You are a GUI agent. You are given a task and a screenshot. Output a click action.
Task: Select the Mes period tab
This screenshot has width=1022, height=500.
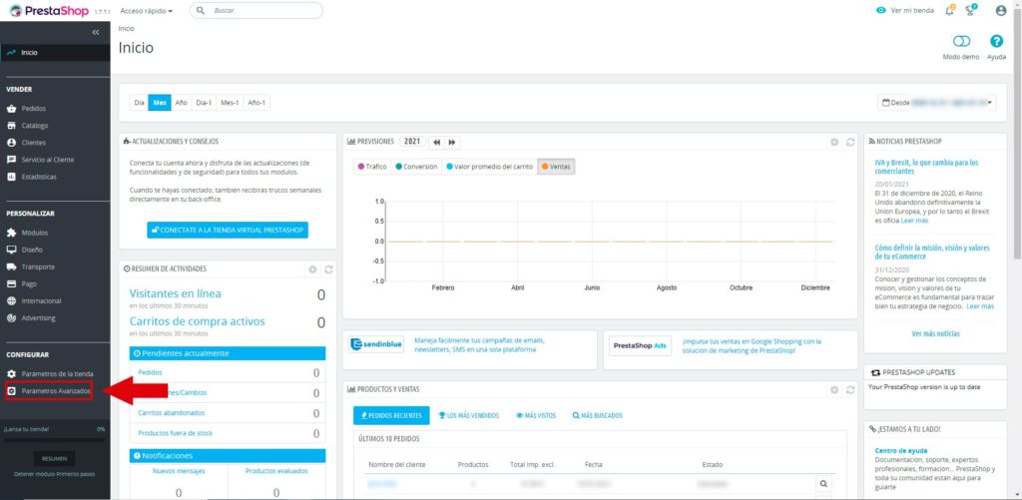tap(160, 103)
